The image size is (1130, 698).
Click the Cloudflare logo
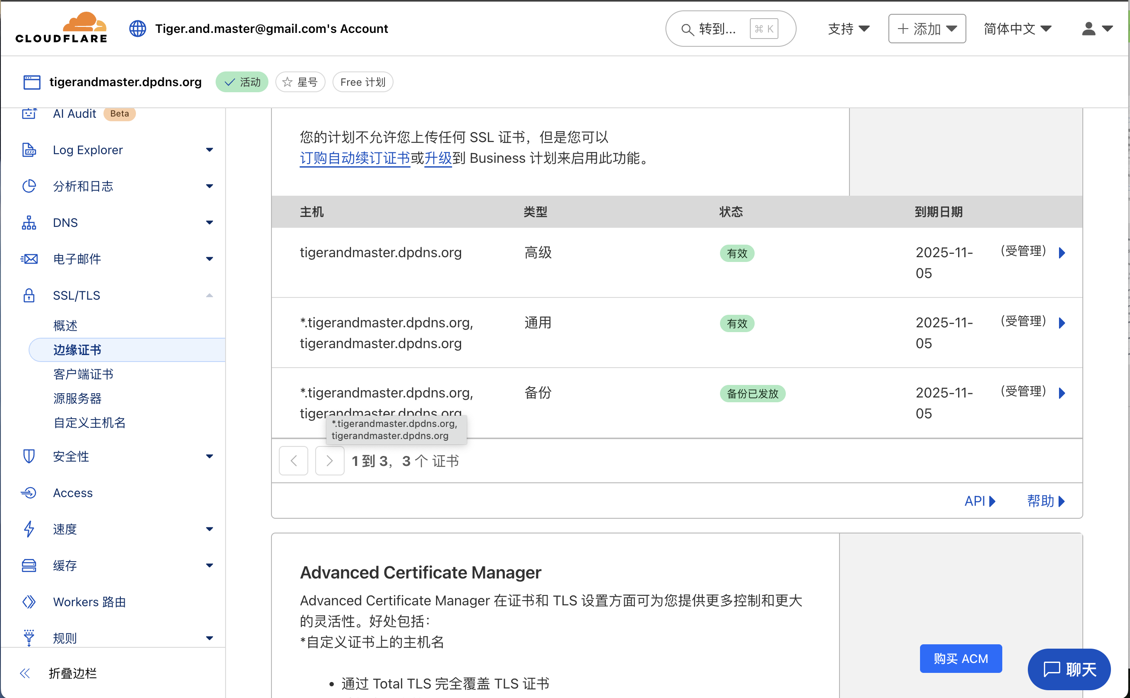61,28
